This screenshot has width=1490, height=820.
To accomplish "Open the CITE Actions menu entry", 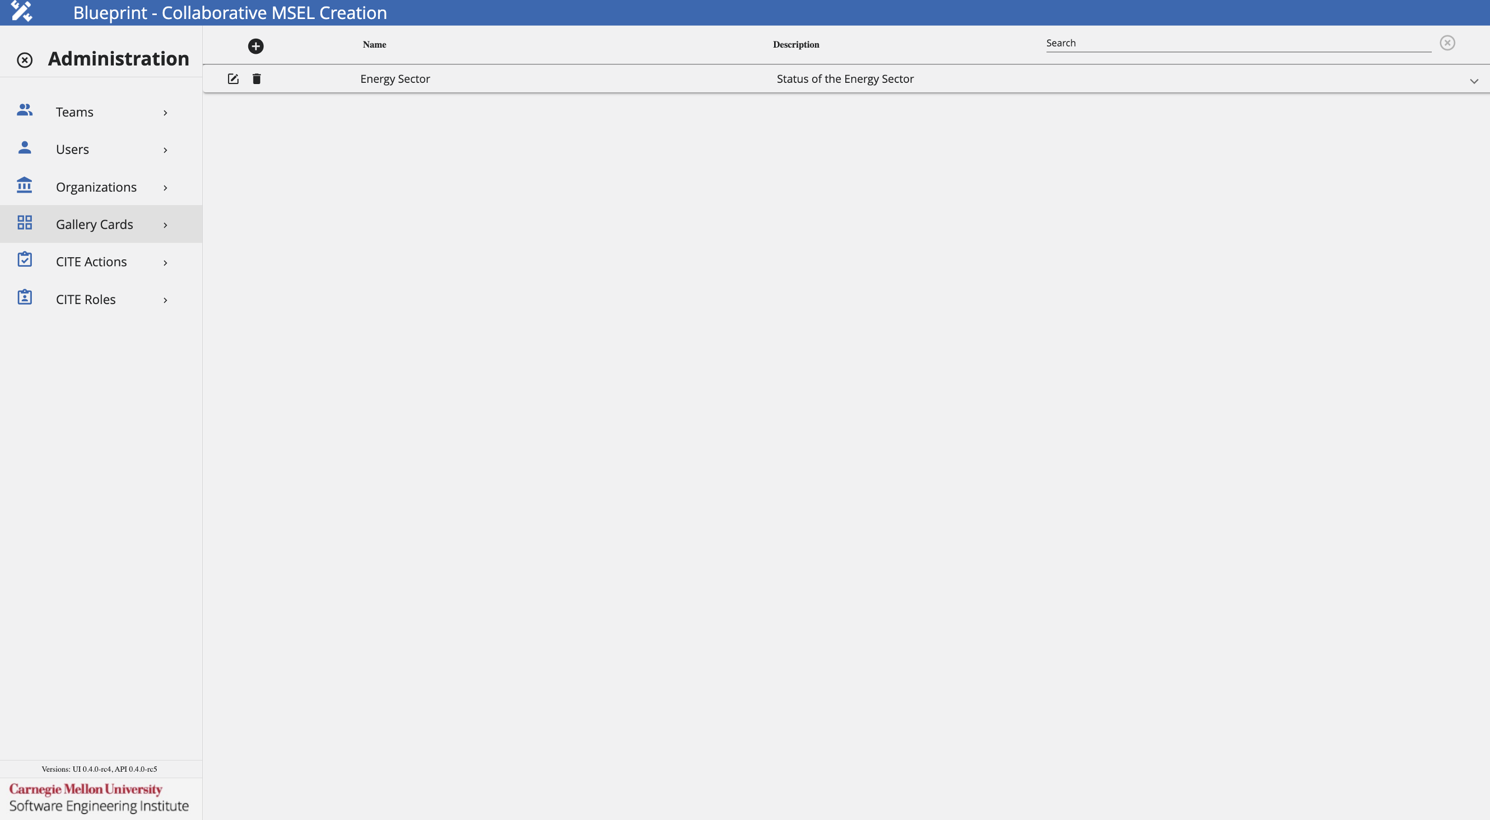I will (91, 262).
